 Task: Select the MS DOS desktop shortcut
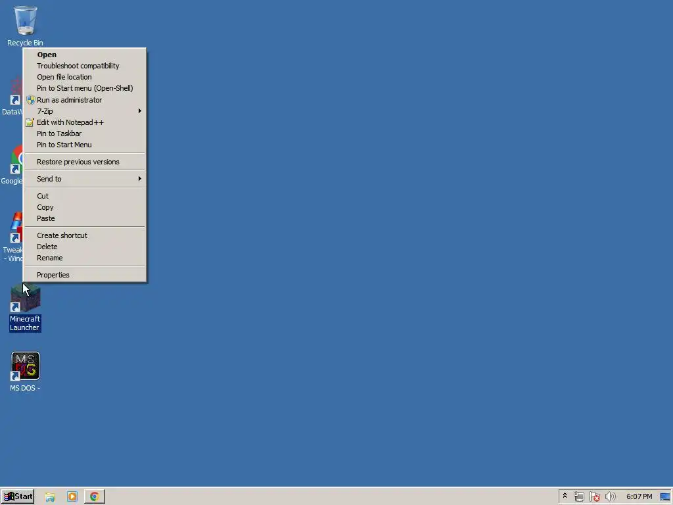pyautogui.click(x=26, y=372)
